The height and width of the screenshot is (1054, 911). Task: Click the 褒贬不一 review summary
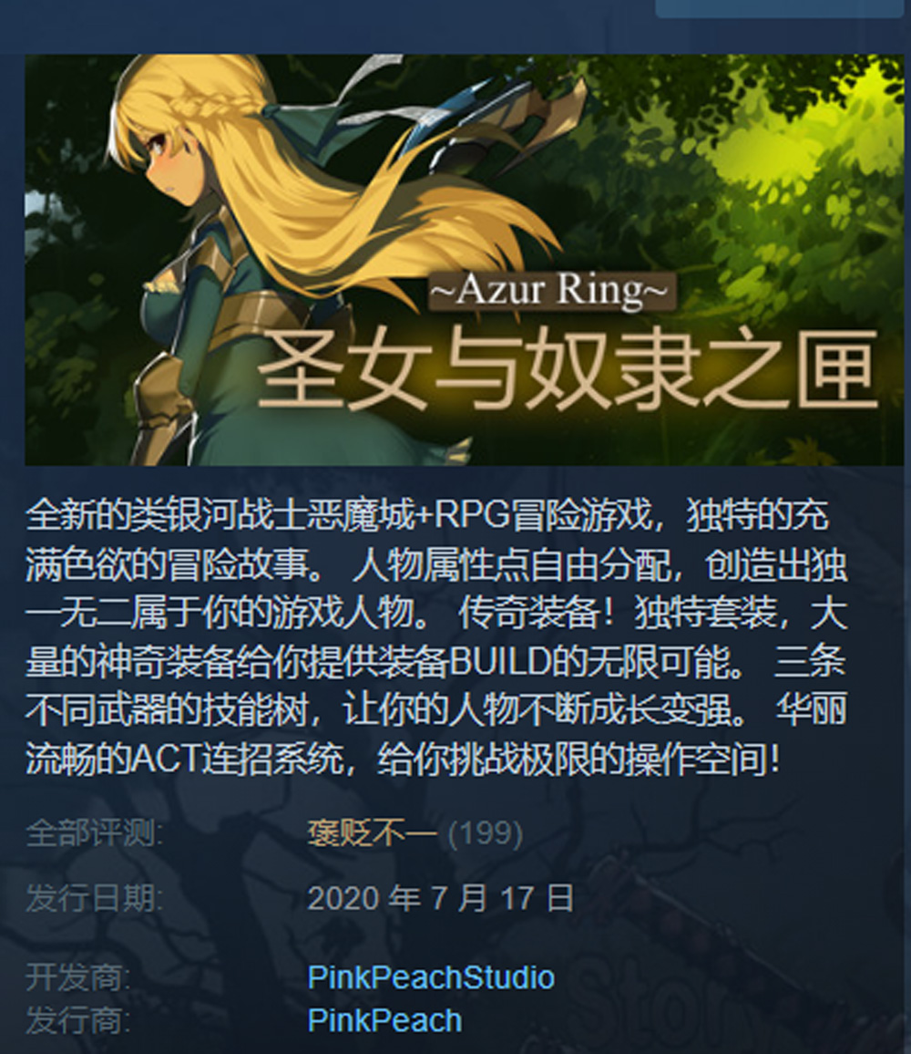click(x=372, y=833)
